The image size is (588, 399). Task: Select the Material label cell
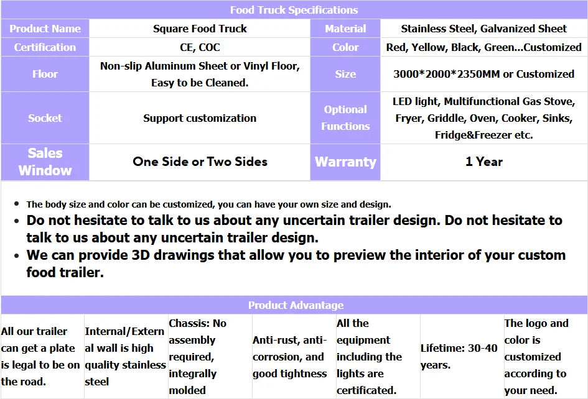coord(345,29)
